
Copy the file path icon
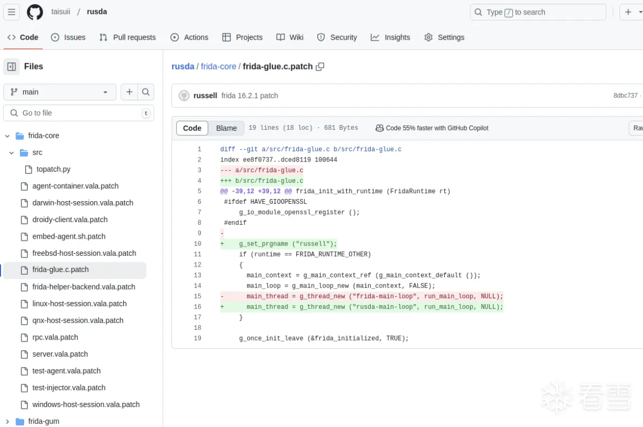[320, 67]
